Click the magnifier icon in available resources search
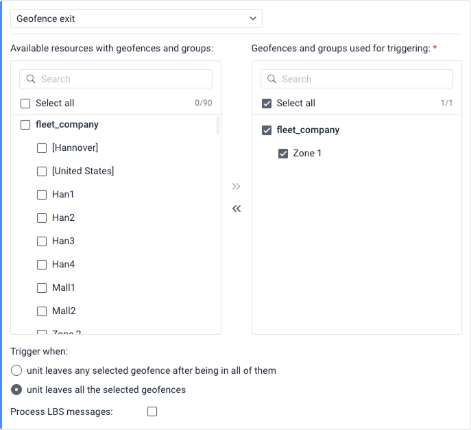 31,79
